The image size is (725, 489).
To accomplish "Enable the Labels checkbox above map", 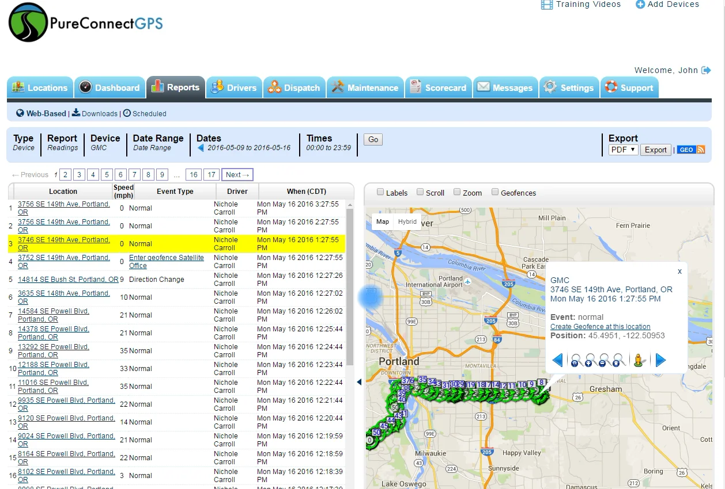I will tap(380, 192).
